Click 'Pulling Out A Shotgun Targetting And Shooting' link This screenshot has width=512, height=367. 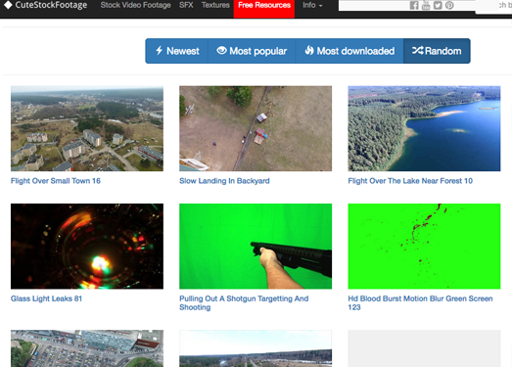coord(244,302)
